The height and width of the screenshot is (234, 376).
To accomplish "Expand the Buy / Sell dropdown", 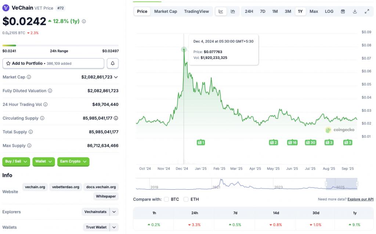I will click(17, 161).
